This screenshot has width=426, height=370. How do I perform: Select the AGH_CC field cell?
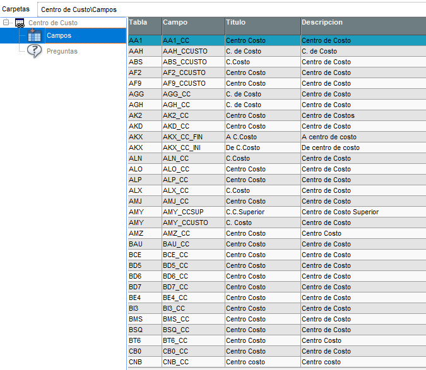[194, 105]
